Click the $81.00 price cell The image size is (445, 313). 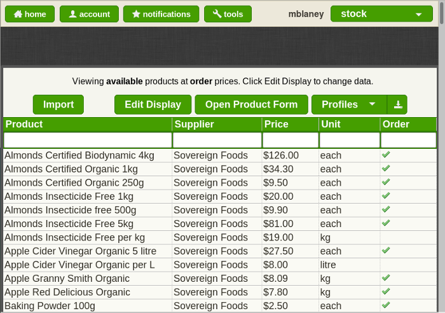[x=291, y=224]
